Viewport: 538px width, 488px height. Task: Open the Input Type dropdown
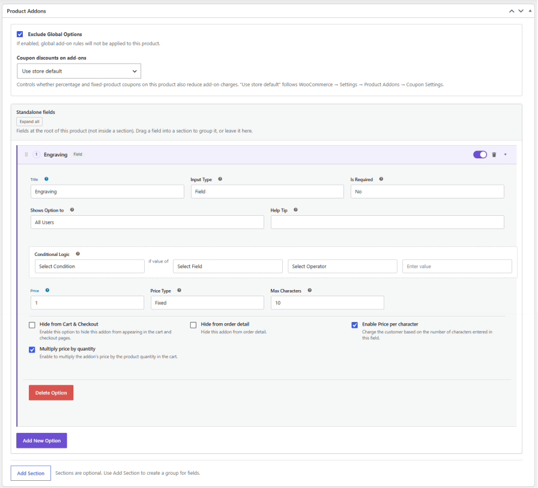[267, 192]
